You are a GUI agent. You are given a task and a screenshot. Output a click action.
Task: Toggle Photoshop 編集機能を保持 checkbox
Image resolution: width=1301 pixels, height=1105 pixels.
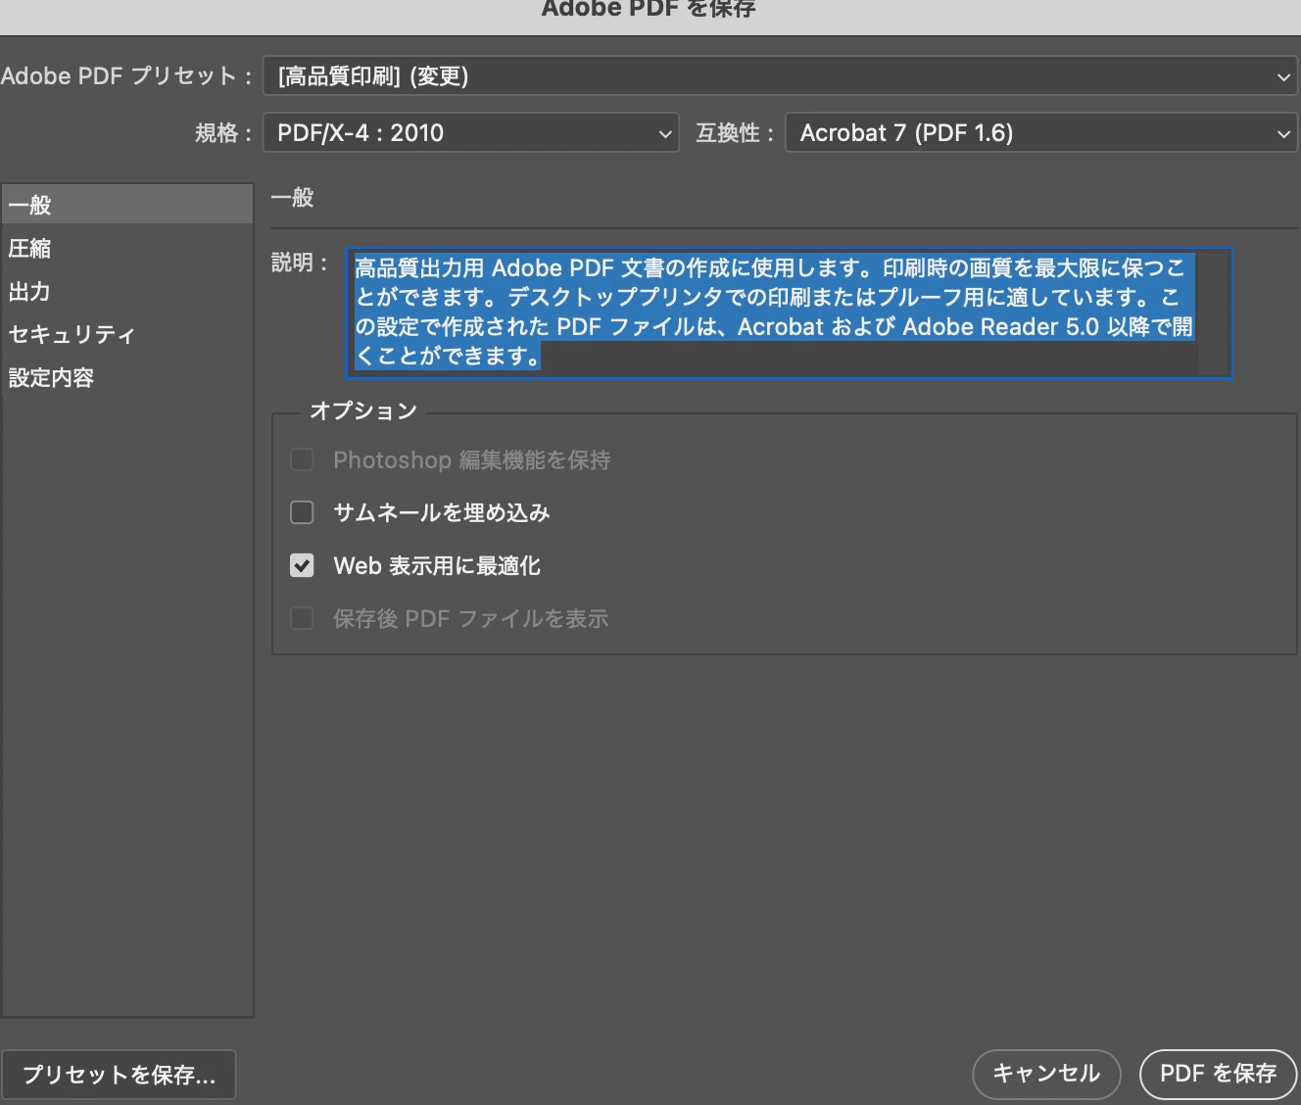[x=302, y=459]
